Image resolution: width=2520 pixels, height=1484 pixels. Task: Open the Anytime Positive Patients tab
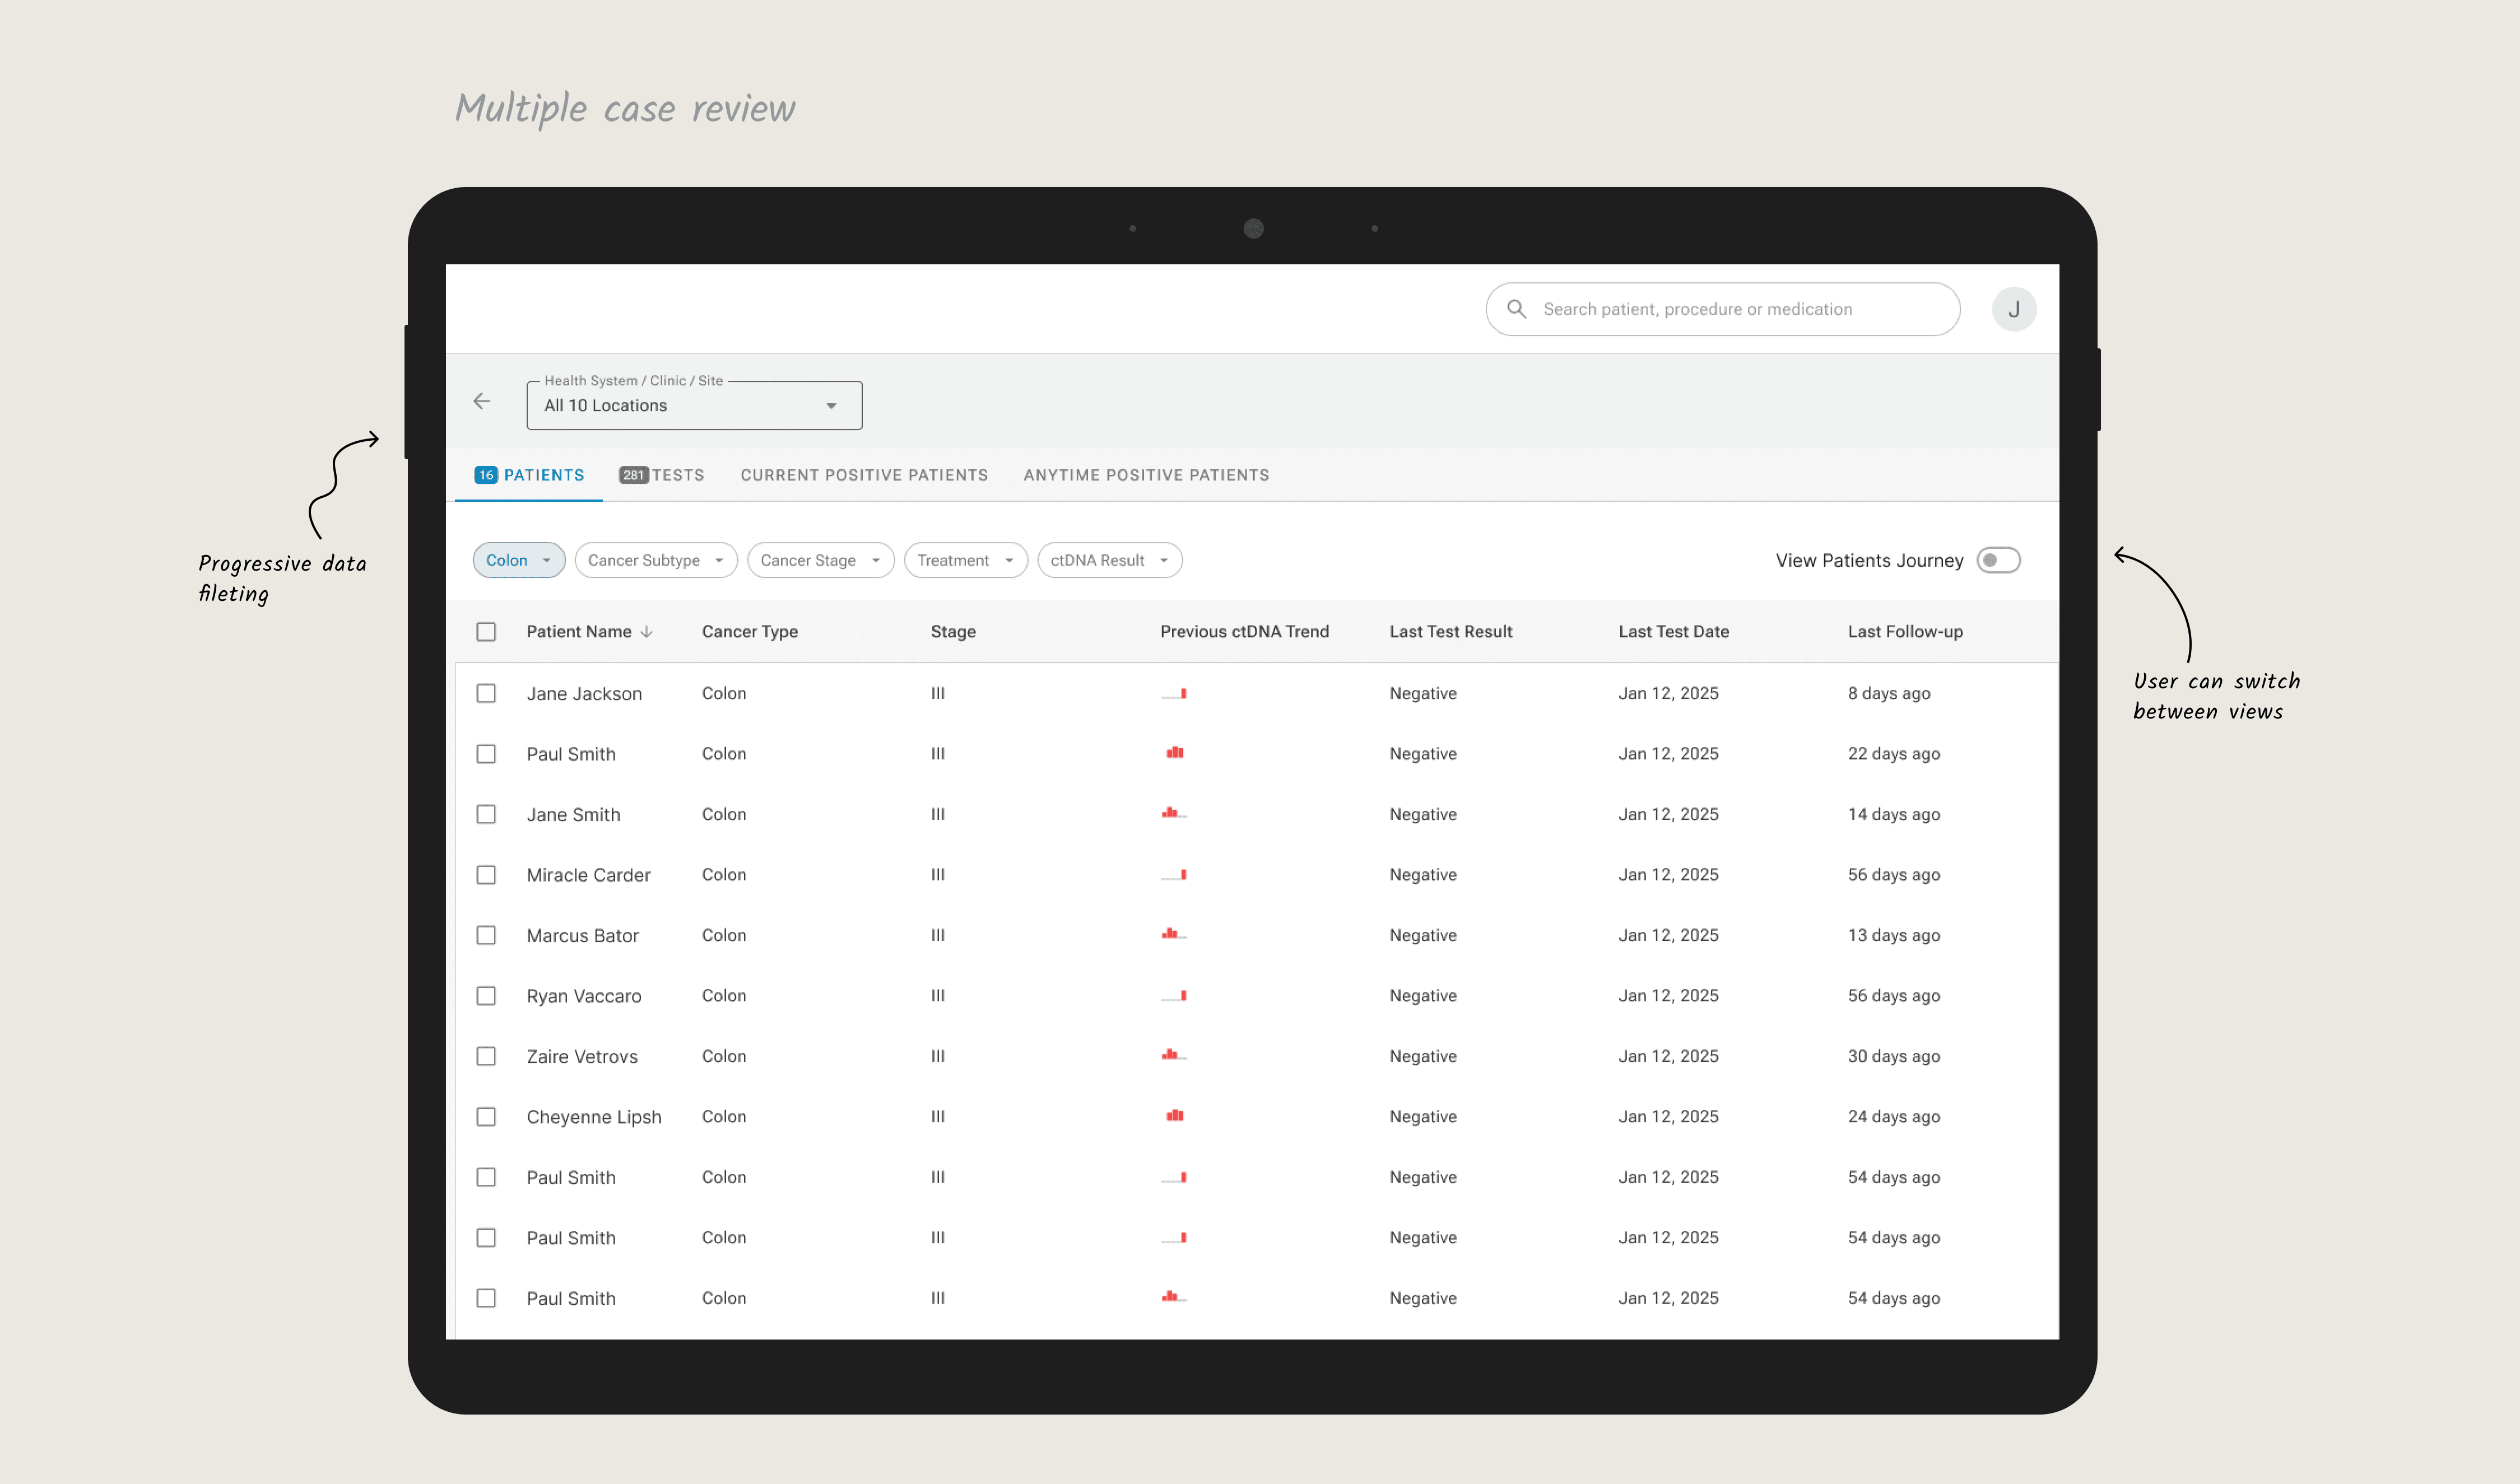click(x=1146, y=475)
